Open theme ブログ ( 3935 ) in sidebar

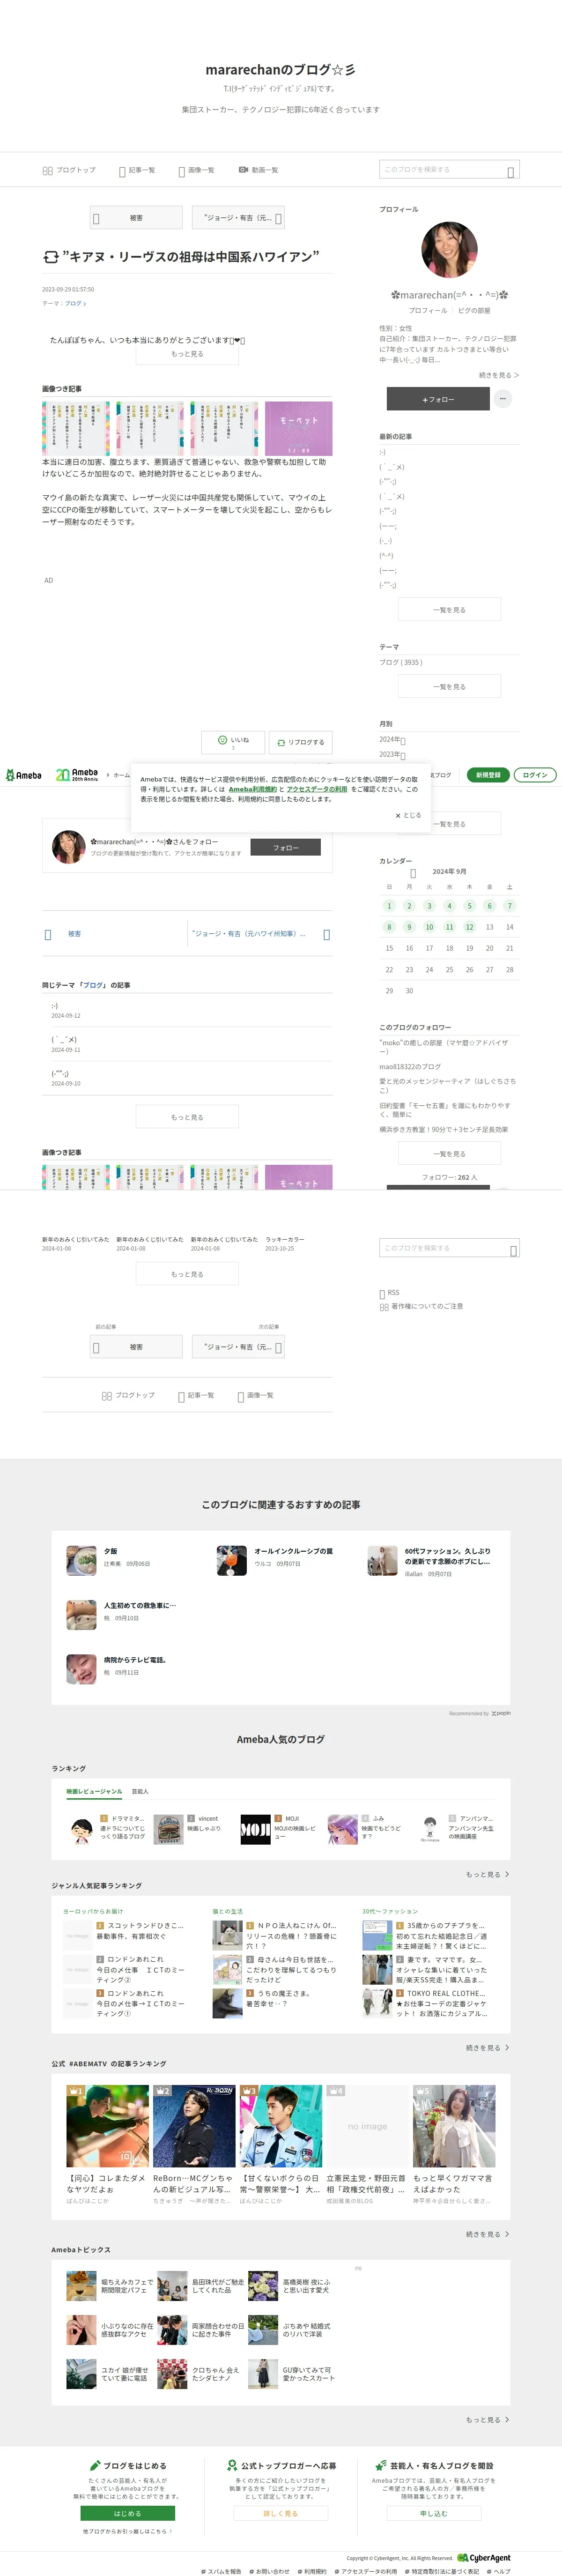pyautogui.click(x=401, y=662)
